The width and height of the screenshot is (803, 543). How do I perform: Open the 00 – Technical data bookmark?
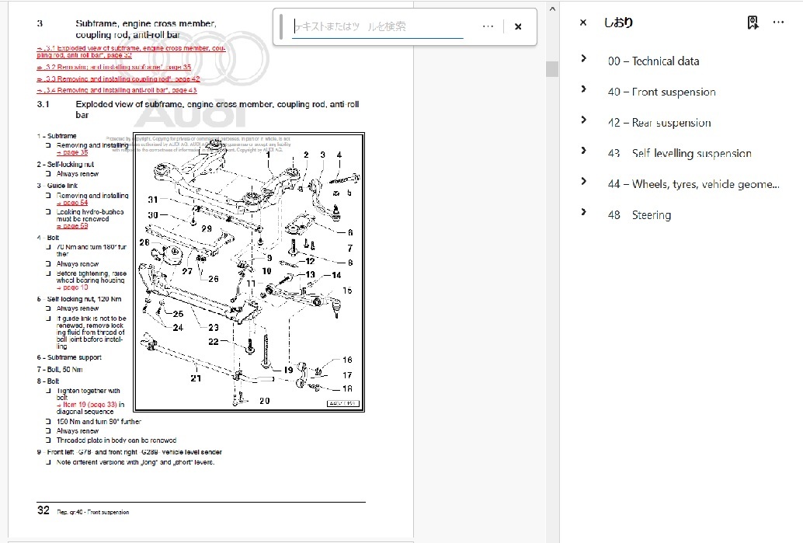click(653, 61)
